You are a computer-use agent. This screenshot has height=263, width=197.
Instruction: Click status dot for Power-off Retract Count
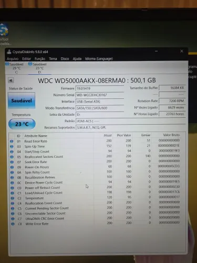tap(12, 188)
